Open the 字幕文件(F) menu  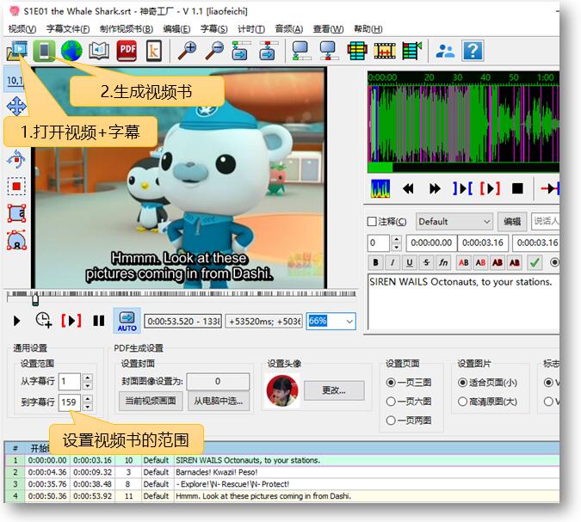[68, 29]
